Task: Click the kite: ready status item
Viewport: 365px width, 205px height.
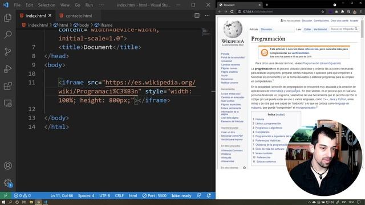Action: coord(181,195)
